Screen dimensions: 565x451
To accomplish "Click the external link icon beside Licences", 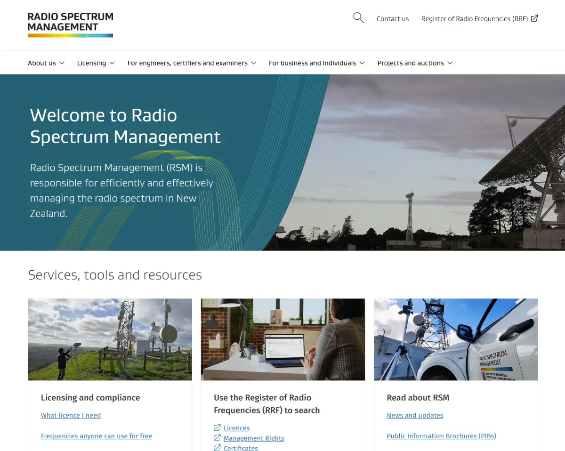I will [217, 428].
